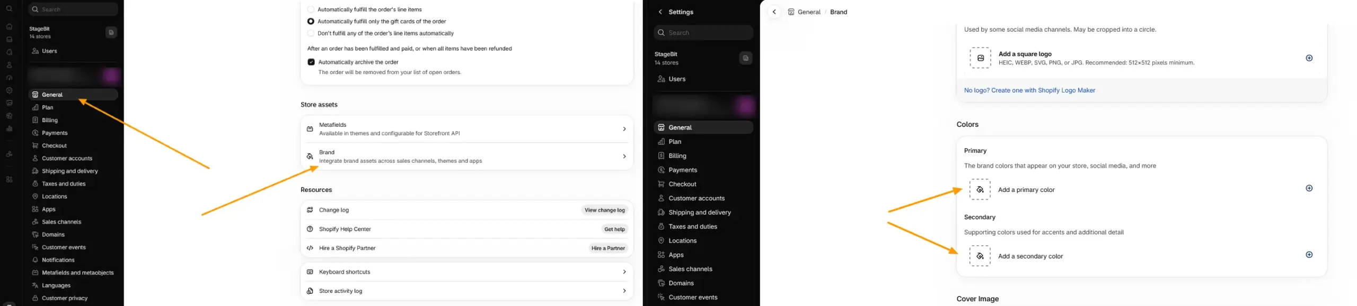1357x306 pixels.
Task: Select 'Don't fulfill any of the order's line items' radio
Action: click(x=311, y=33)
